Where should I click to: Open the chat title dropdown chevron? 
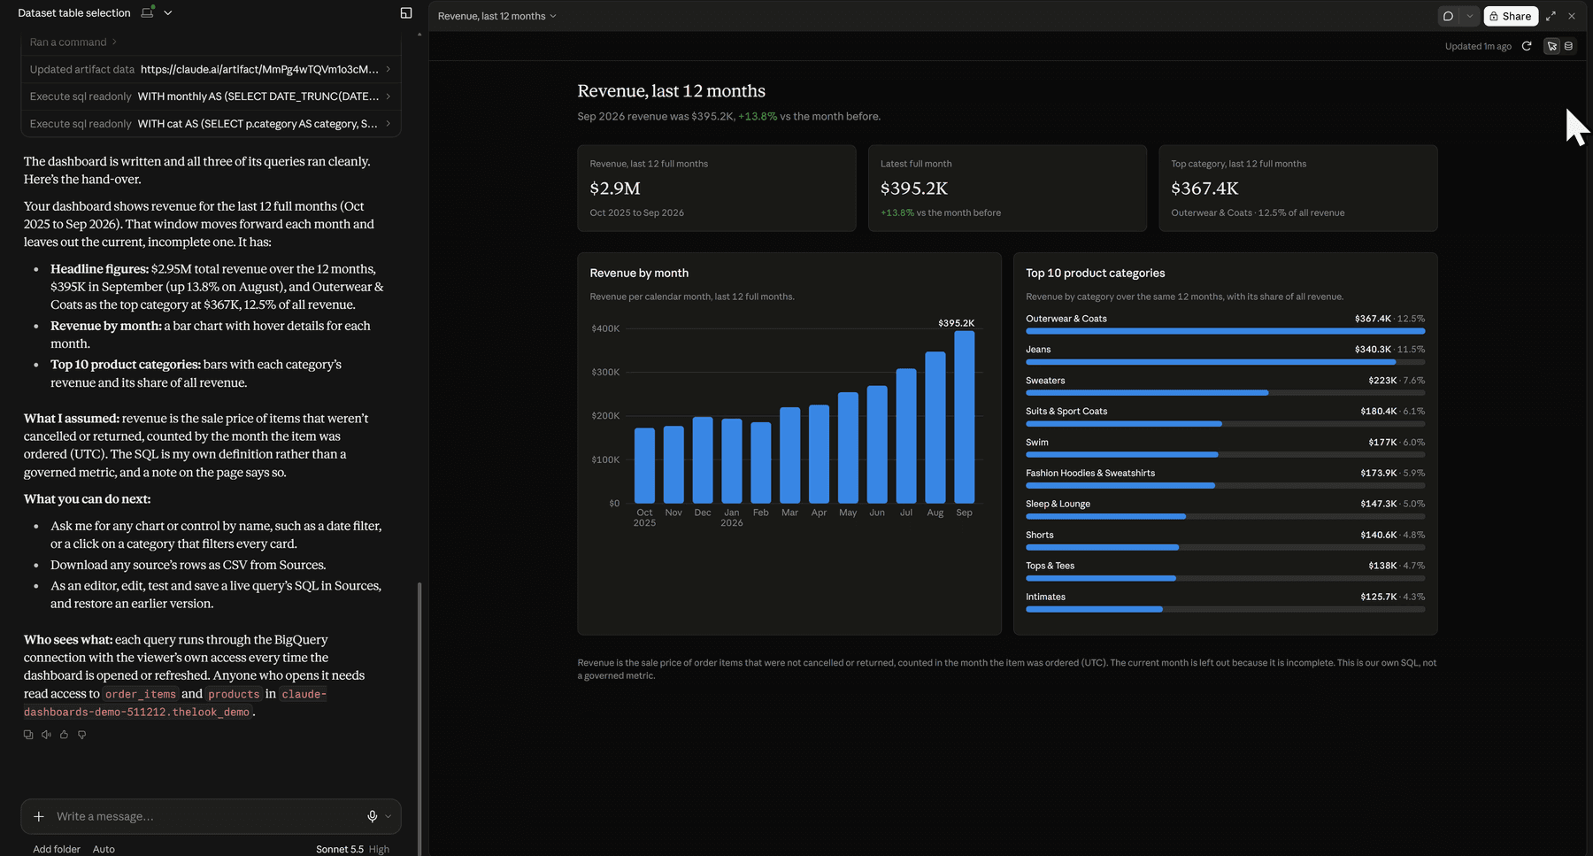(x=168, y=13)
